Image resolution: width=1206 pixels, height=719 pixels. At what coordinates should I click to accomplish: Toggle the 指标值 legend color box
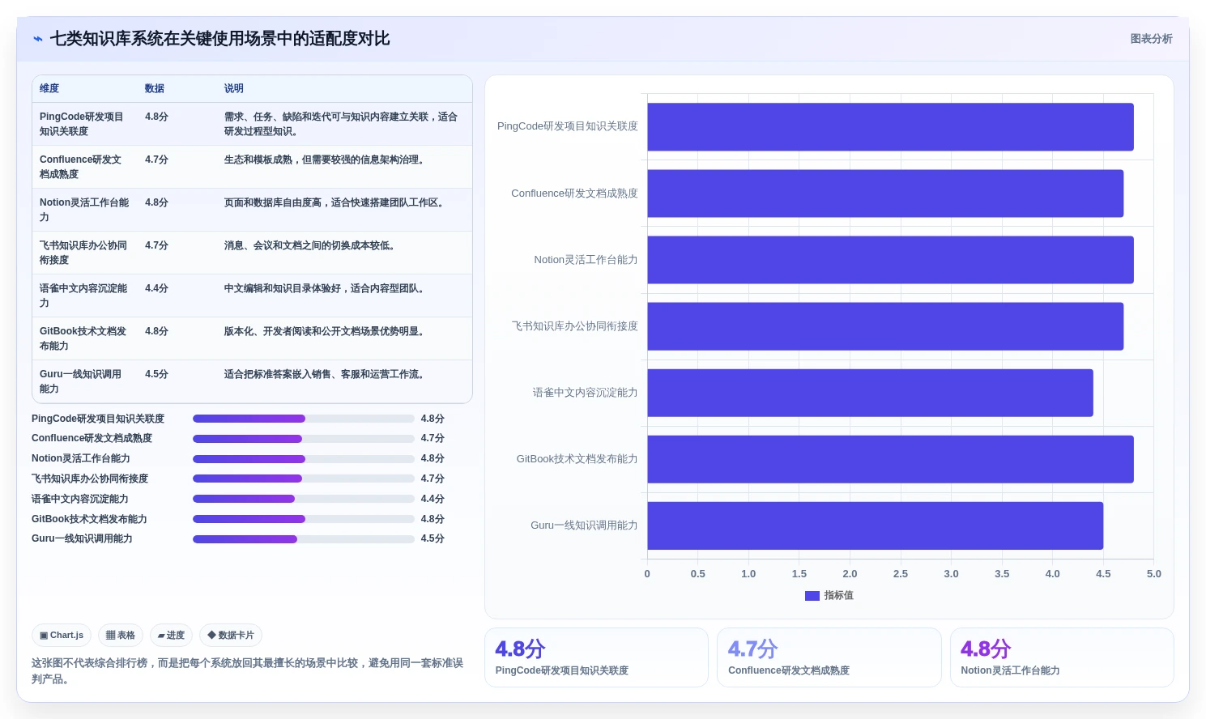pos(812,596)
